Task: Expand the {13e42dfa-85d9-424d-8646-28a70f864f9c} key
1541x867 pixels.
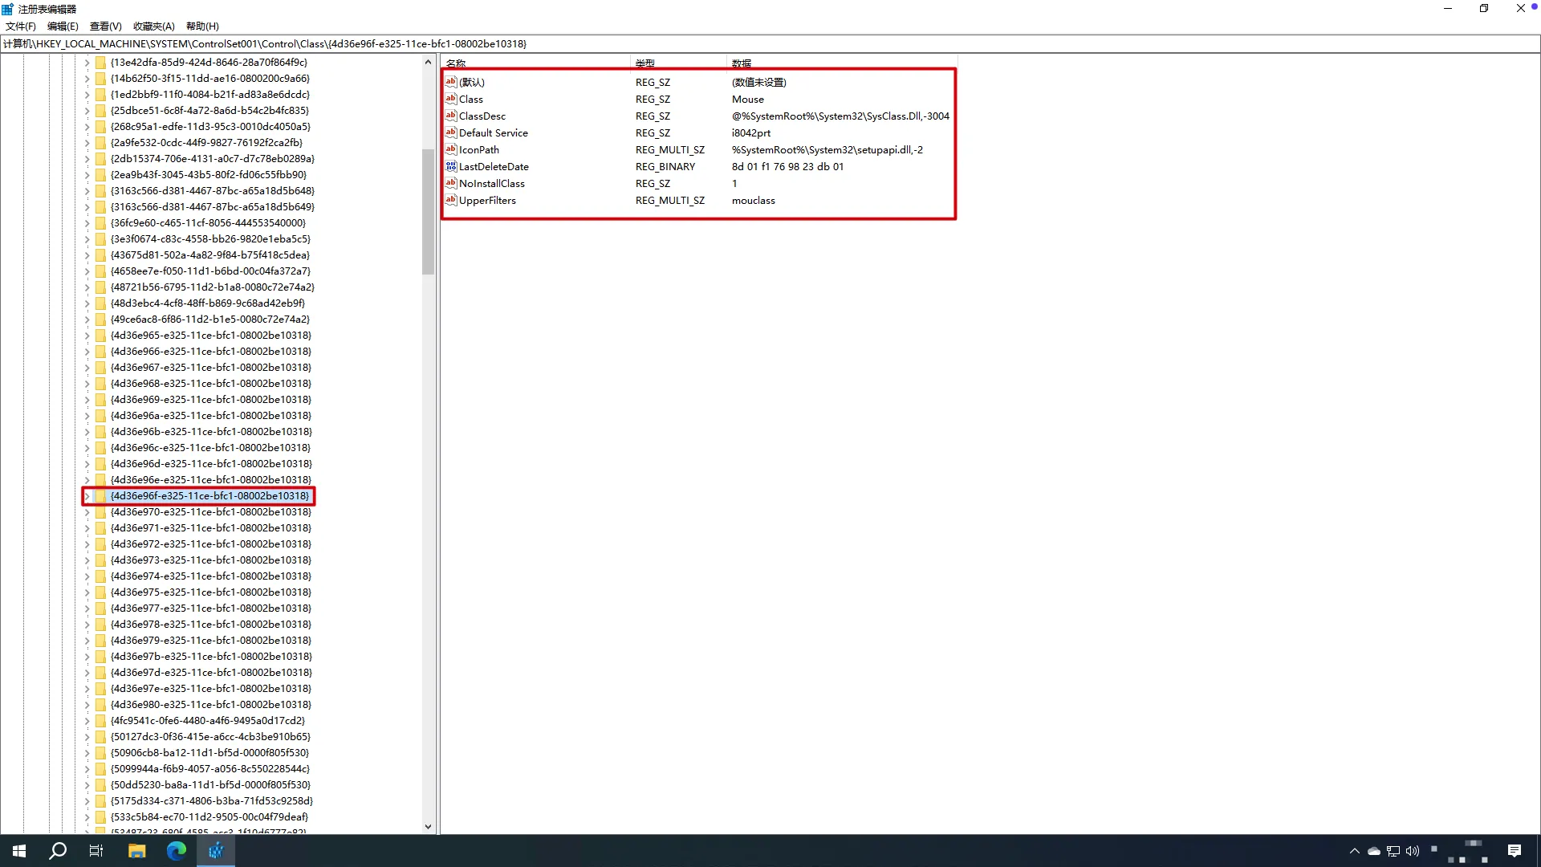Action: pyautogui.click(x=87, y=63)
